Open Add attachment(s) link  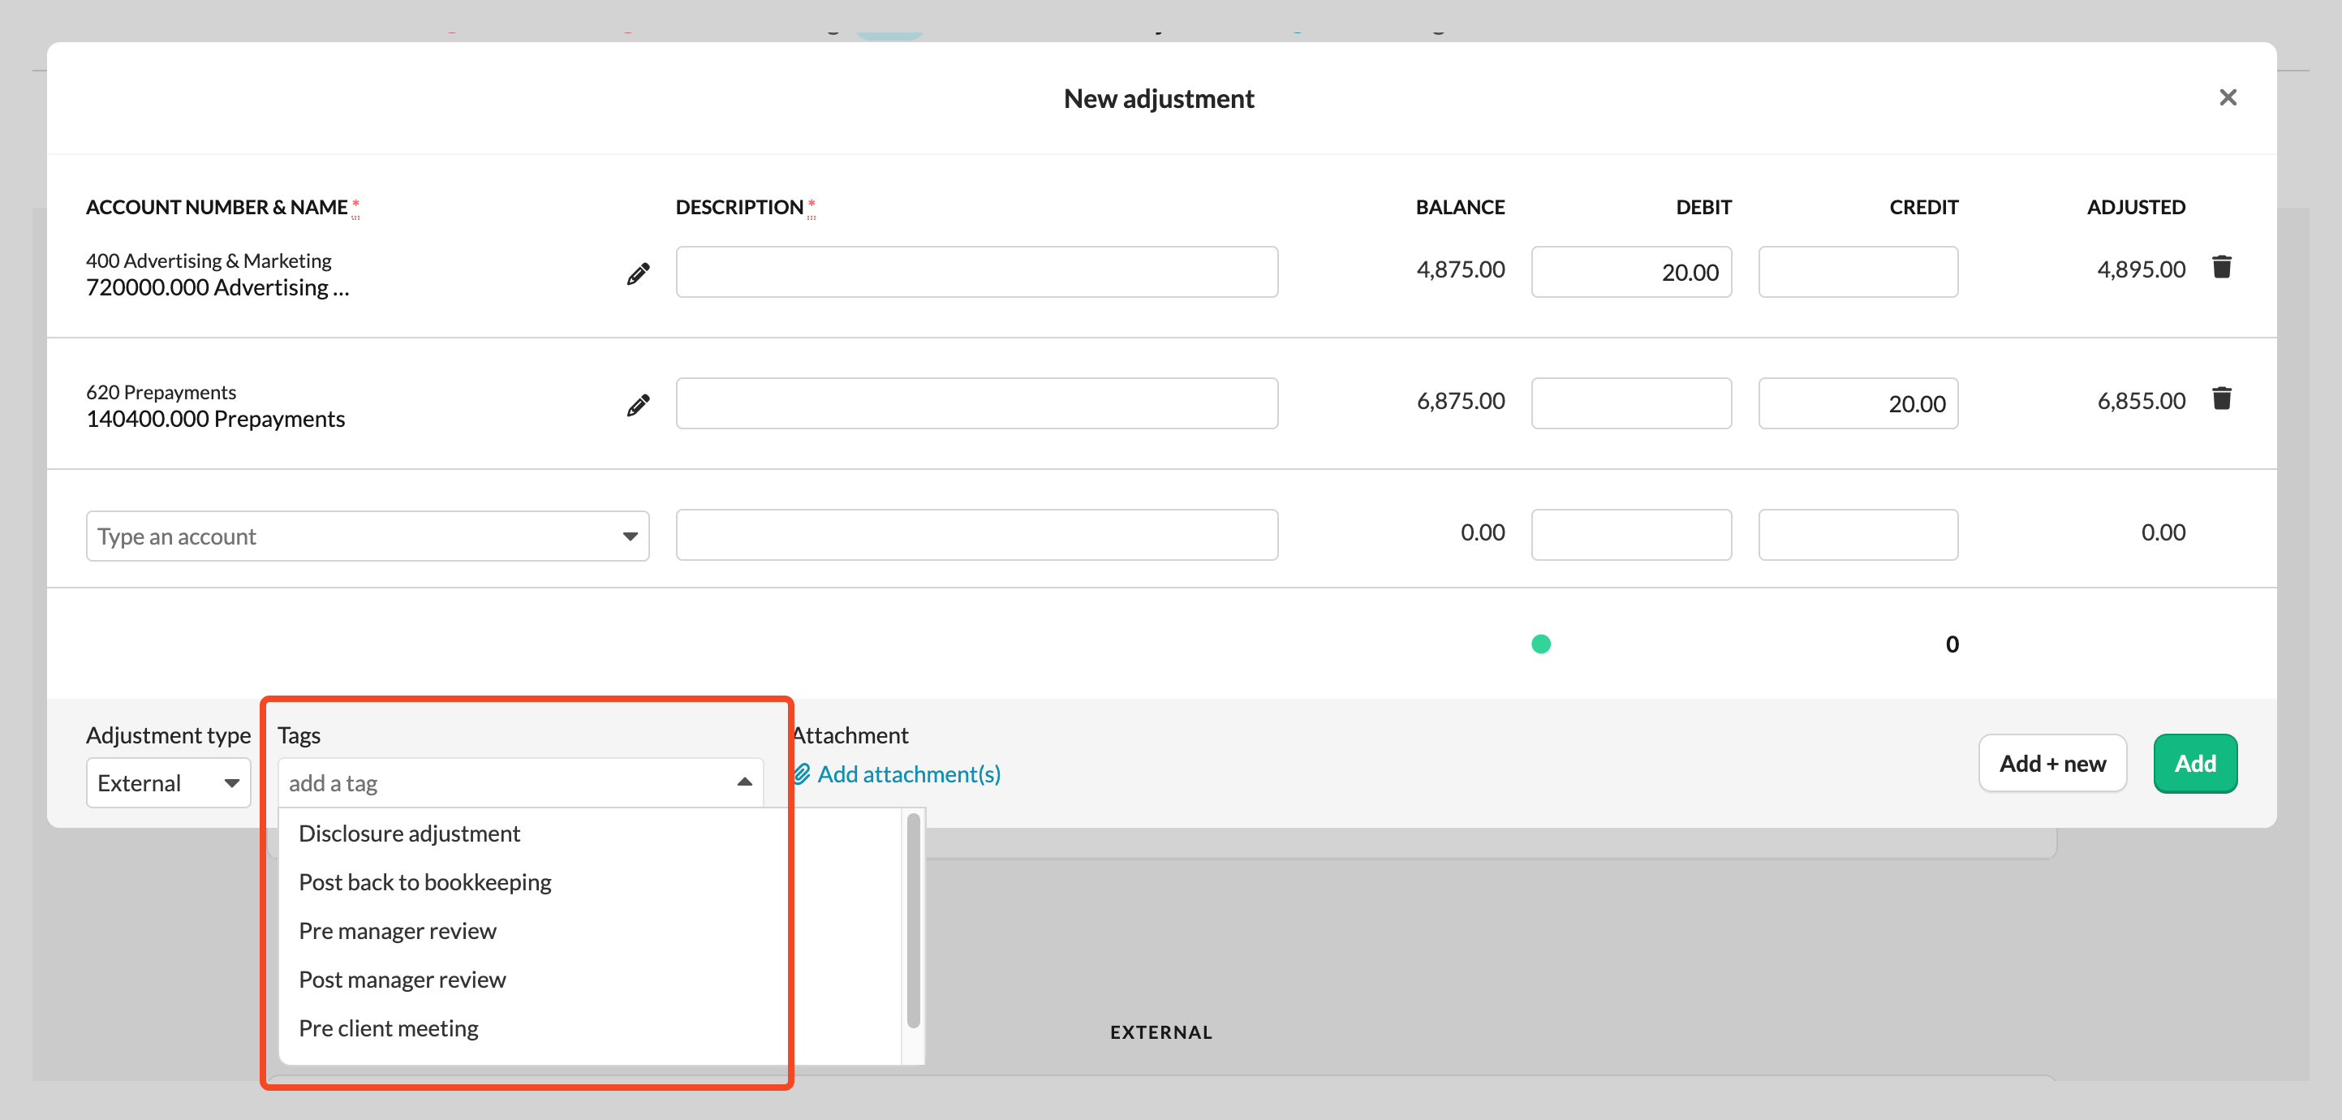908,773
